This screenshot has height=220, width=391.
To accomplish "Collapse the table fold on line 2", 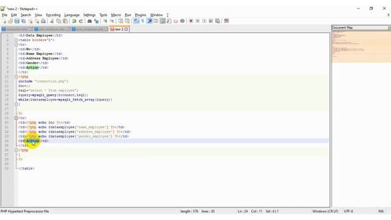I will tap(16, 40).
